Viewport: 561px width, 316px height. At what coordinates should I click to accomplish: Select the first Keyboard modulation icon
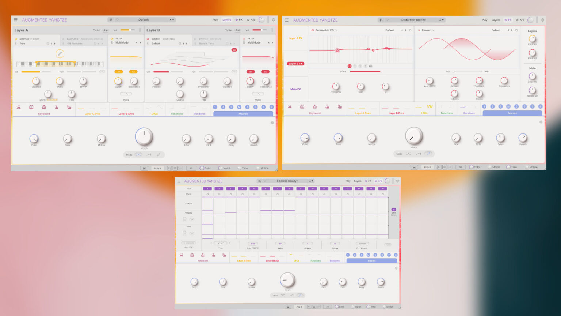[x=19, y=107]
